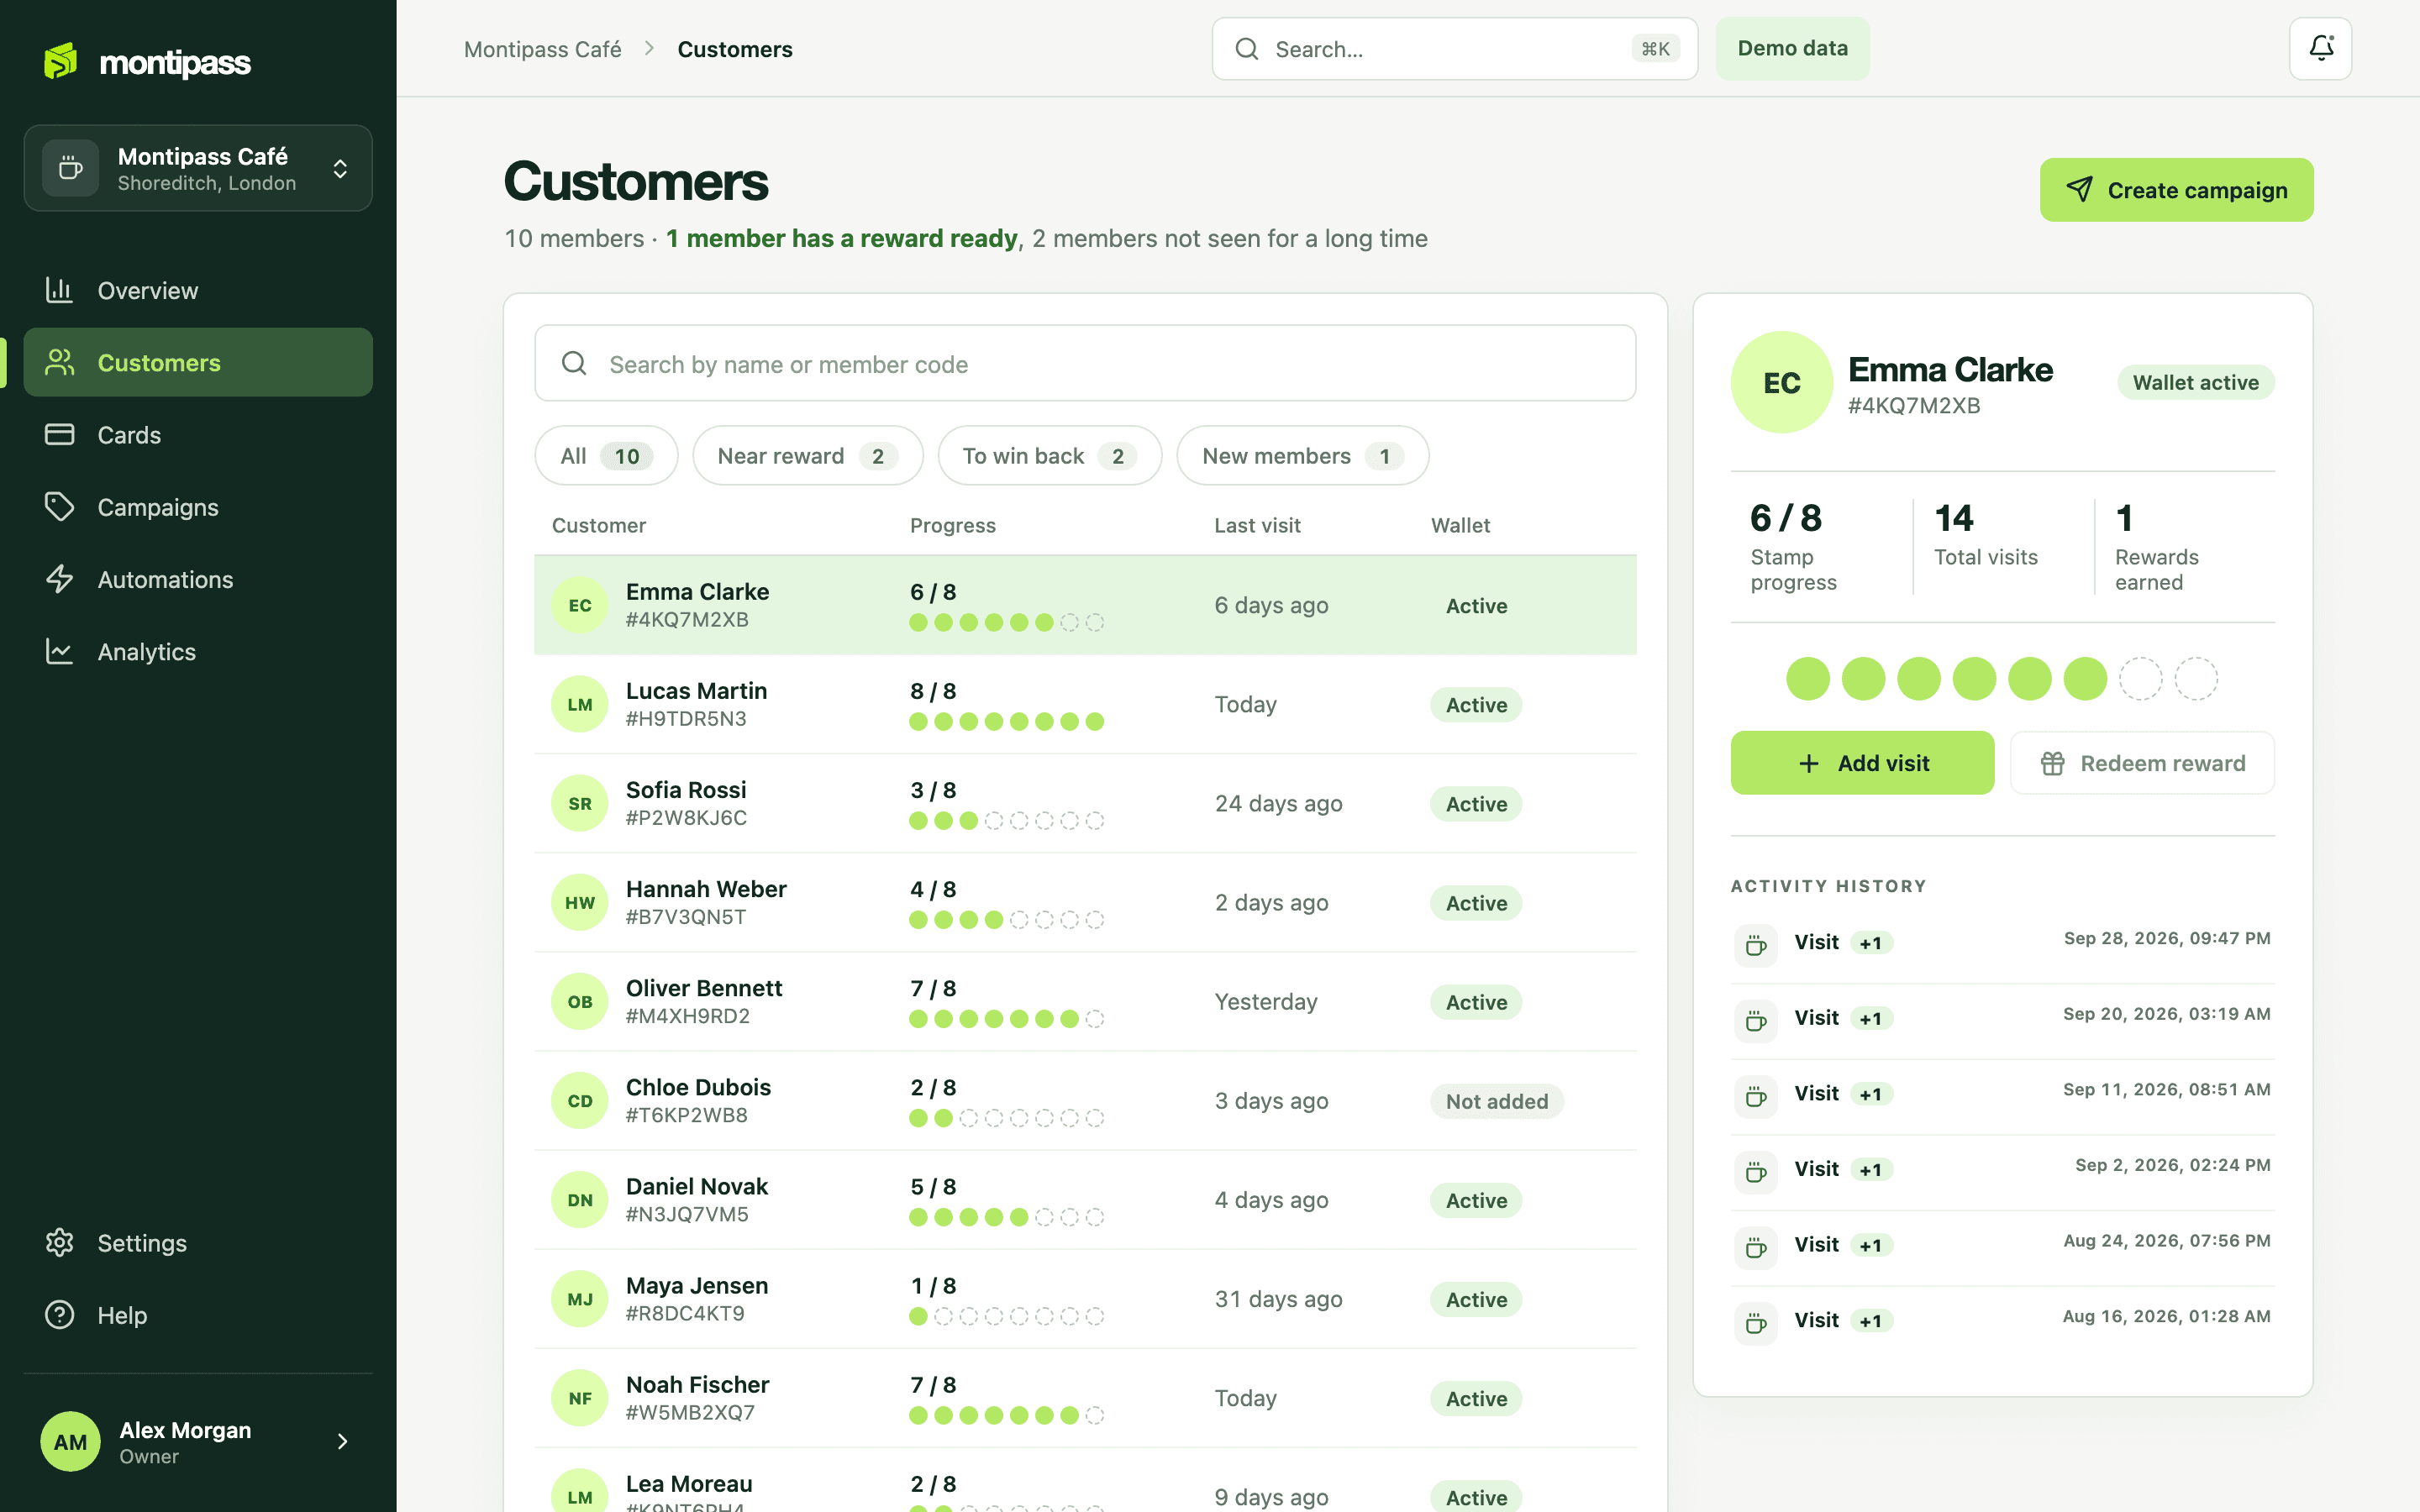2420x1512 pixels.
Task: Click cup icon of Sep 20 visit entry
Action: click(1756, 1020)
